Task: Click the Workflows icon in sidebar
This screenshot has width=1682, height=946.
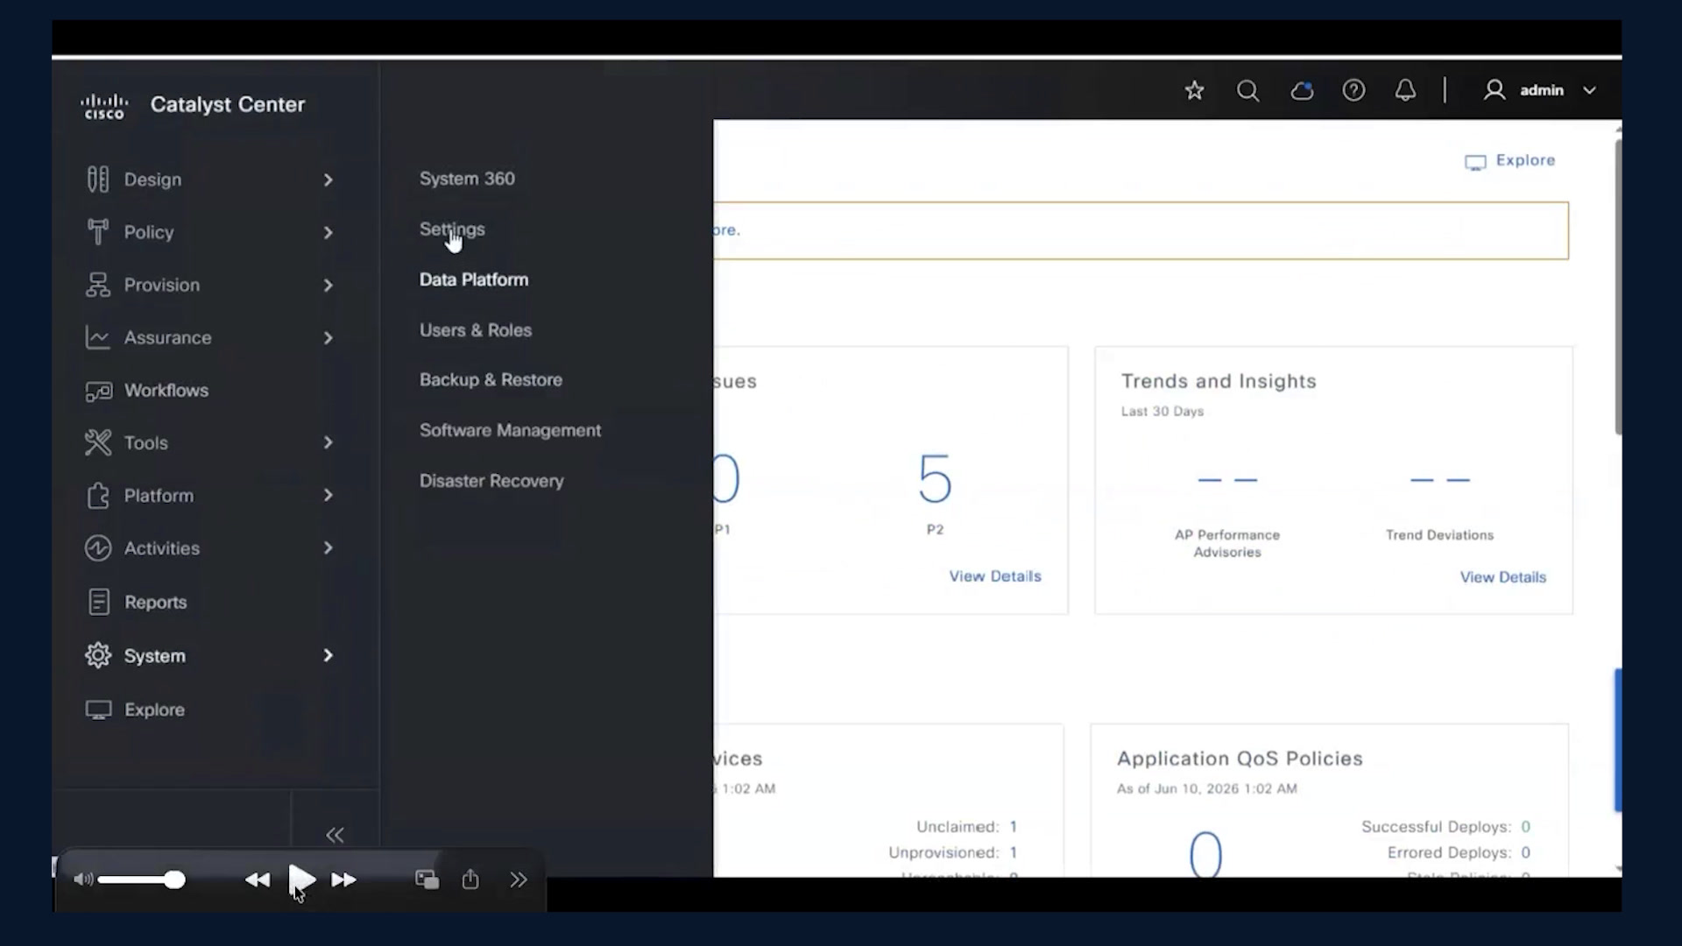Action: [98, 391]
